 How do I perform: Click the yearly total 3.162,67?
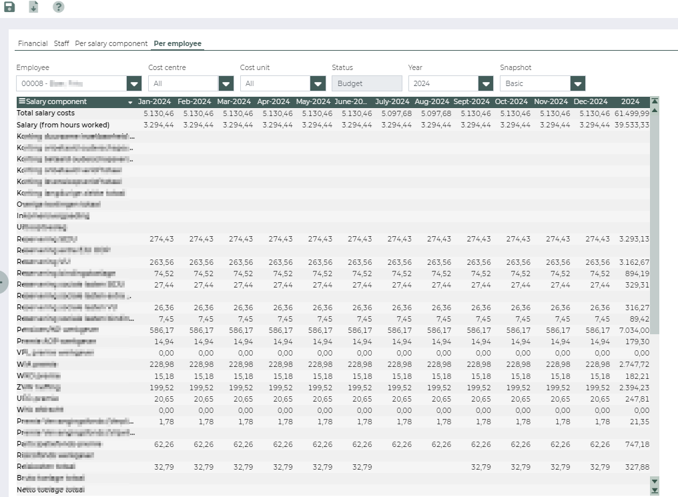(634, 262)
